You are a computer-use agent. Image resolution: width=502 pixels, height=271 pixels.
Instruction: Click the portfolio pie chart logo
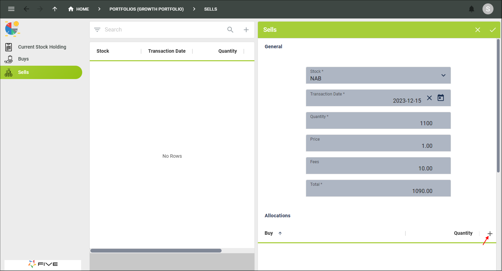pyautogui.click(x=12, y=28)
